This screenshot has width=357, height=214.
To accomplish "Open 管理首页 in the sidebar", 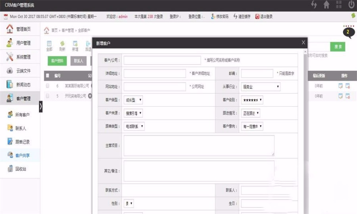I will point(20,29).
